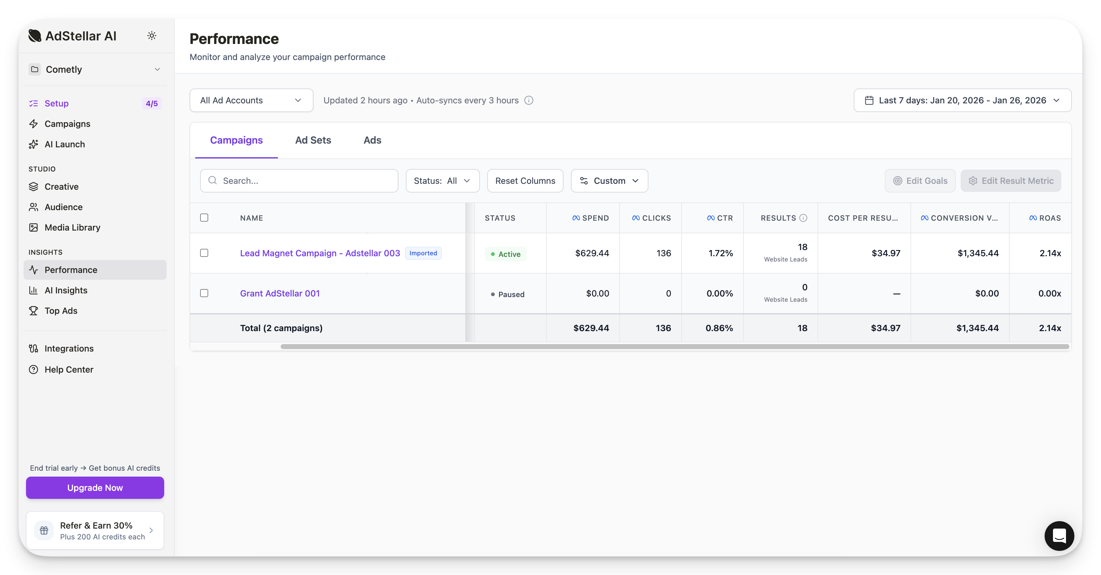
Task: Switch to the Ads tab
Action: pos(372,140)
